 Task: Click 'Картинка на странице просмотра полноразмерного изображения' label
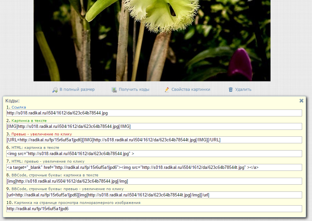pyautogui.click(x=77, y=203)
